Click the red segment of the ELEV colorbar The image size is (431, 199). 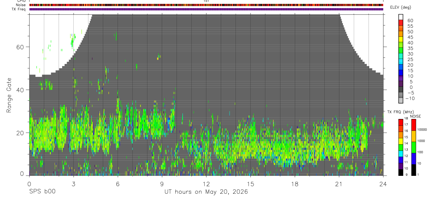[401, 23]
